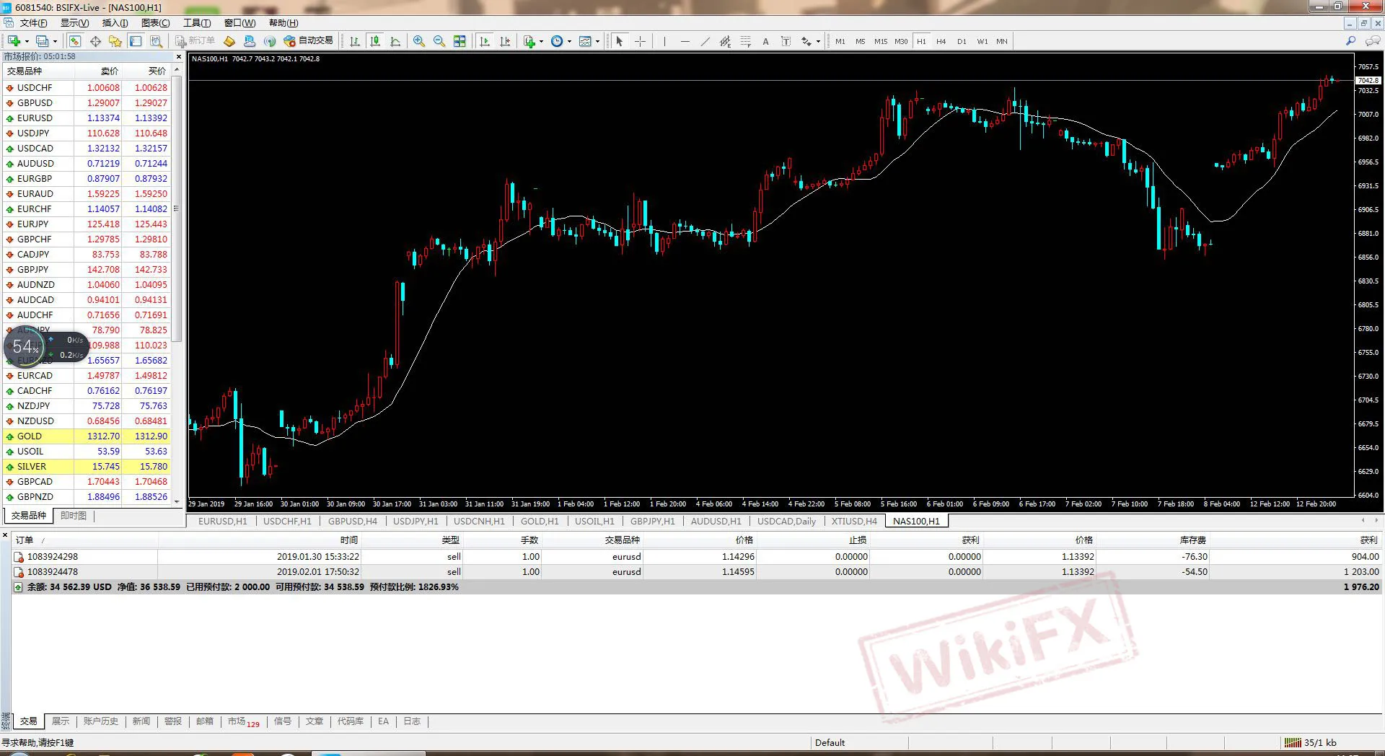
Task: Toggle chart auto scroll
Action: (x=485, y=41)
